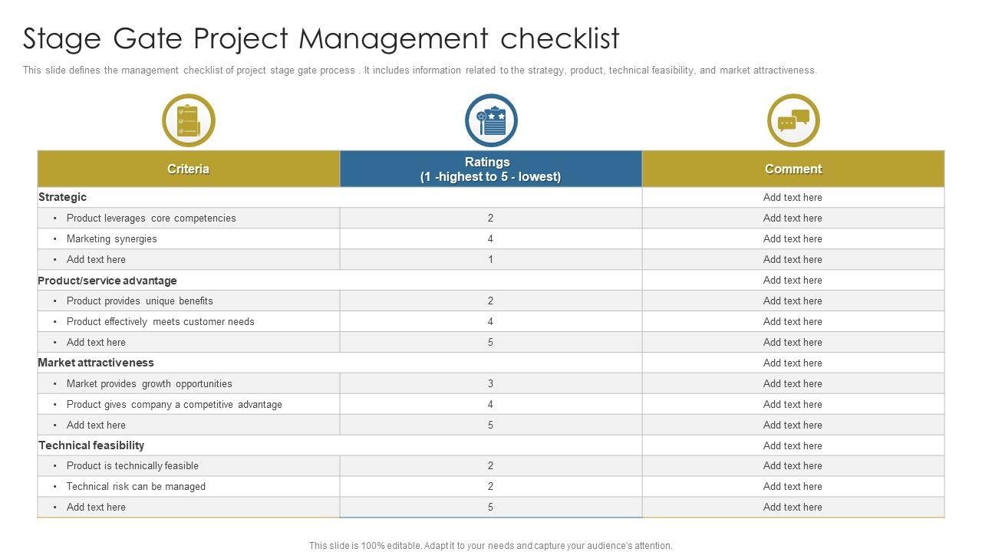Click the slide subtitle description text

(420, 71)
